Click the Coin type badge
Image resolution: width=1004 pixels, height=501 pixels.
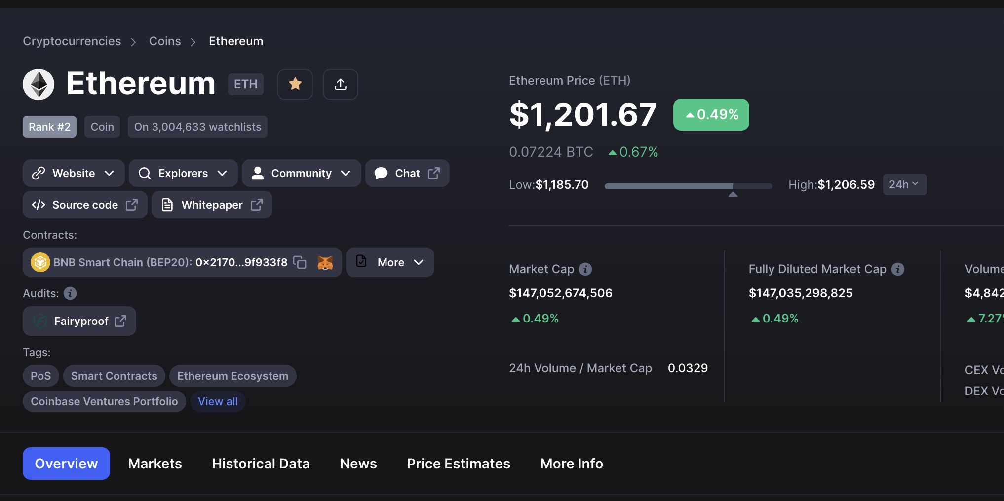tap(102, 127)
